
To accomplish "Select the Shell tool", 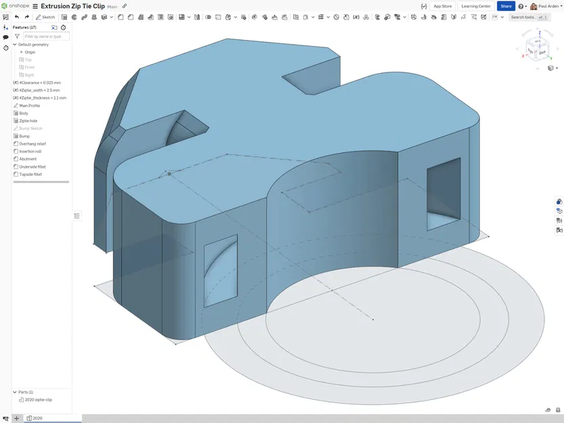I will point(160,17).
